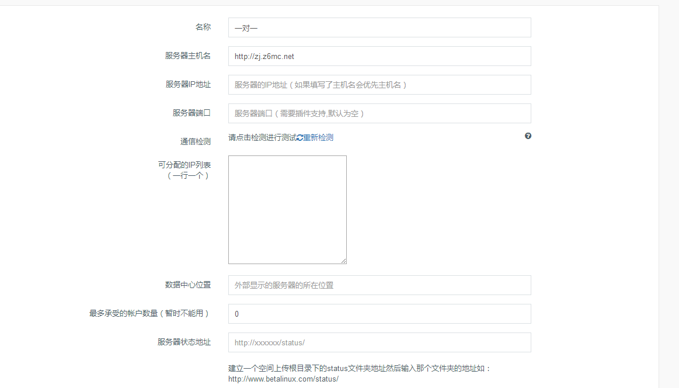This screenshot has width=679, height=388.
Task: Click the 通信检测 label
Action: click(195, 141)
